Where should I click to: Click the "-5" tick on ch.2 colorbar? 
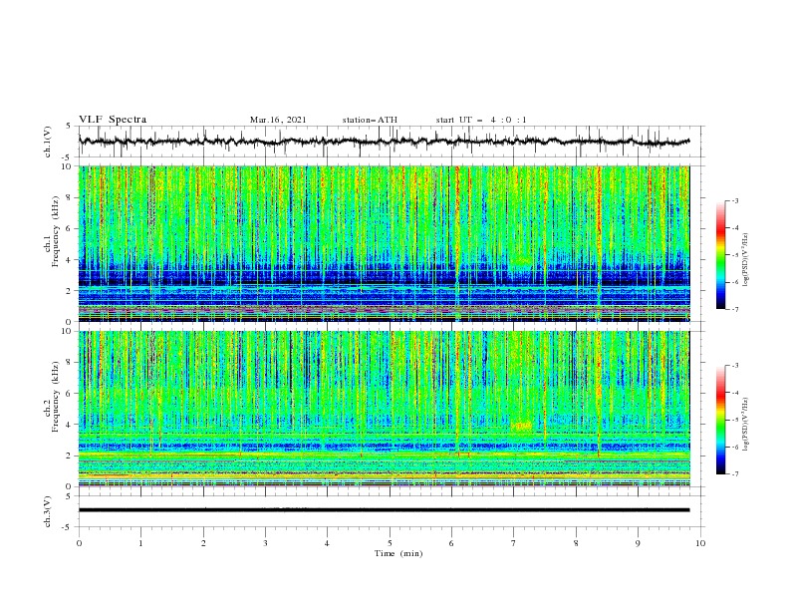(x=734, y=420)
